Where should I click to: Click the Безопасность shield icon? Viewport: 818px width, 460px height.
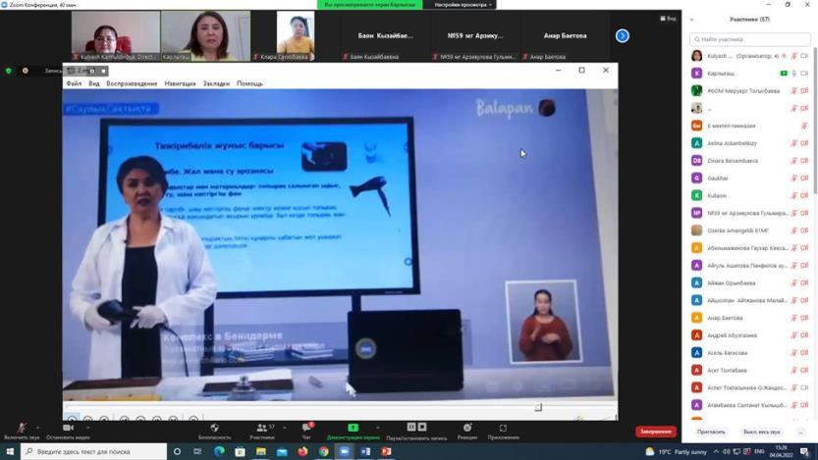214,428
